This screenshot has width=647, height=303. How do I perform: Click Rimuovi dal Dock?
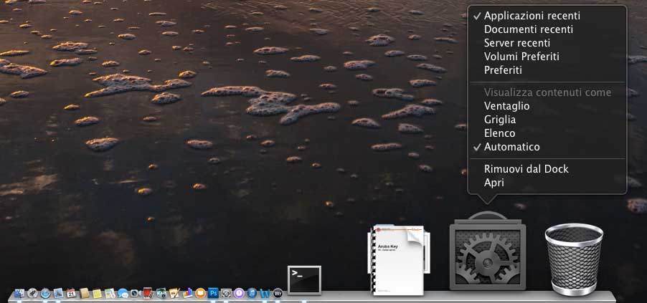[x=526, y=169]
